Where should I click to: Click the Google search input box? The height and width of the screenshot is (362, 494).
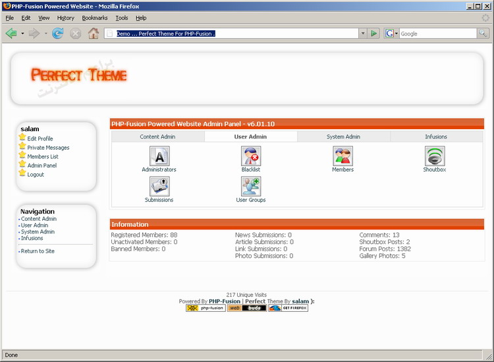[438, 34]
